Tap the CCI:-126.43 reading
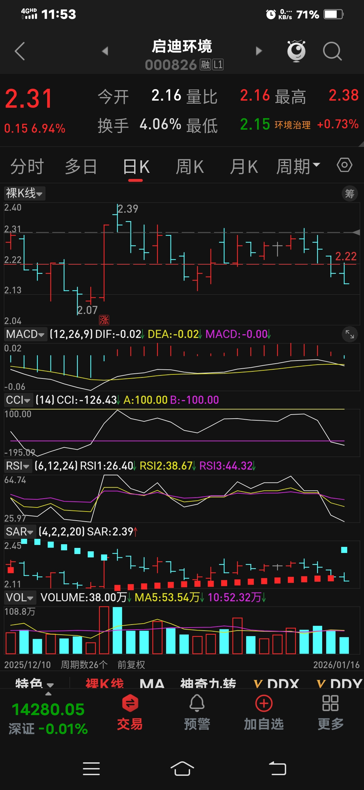 pyautogui.click(x=87, y=400)
